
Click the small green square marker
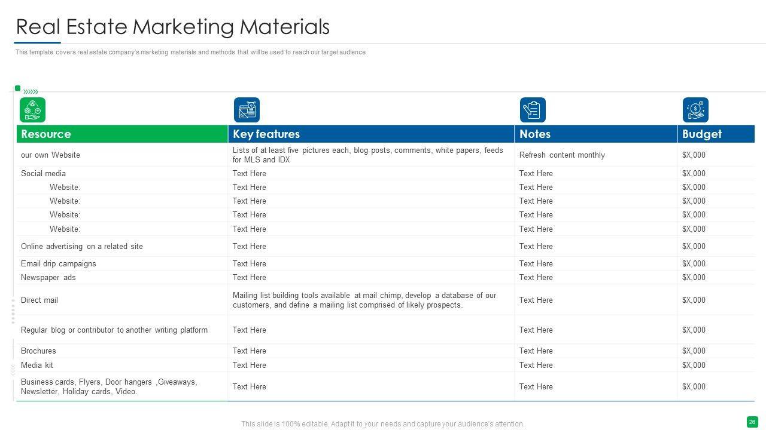coord(18,88)
